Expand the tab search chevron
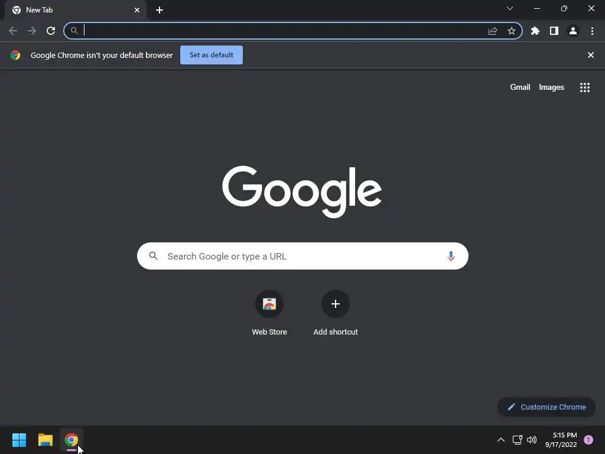 [510, 8]
